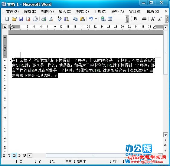Viewport: 170px width, 166px height.
Task: Open the Undo history dropdown arrow
Action: tap(96, 19)
